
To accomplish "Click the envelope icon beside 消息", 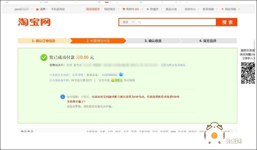I will [37, 9].
